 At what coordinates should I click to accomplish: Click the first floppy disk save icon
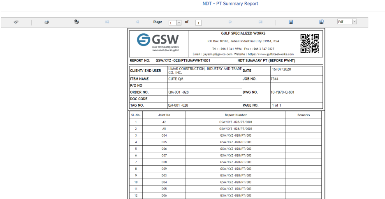[x=291, y=22]
